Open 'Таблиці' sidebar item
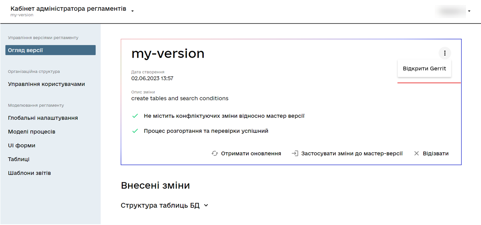This screenshot has height=225, width=481. [x=19, y=159]
